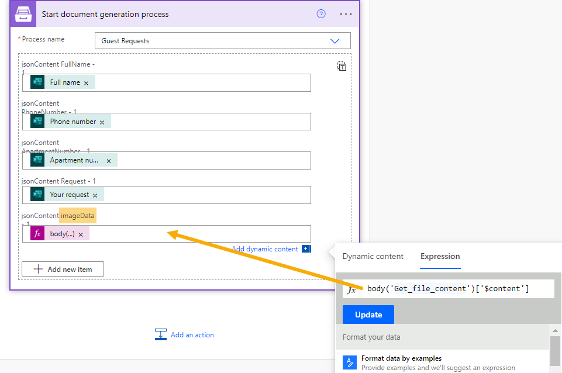Remove the Apartment number token
The height and width of the screenshot is (373, 562).
pyautogui.click(x=109, y=161)
